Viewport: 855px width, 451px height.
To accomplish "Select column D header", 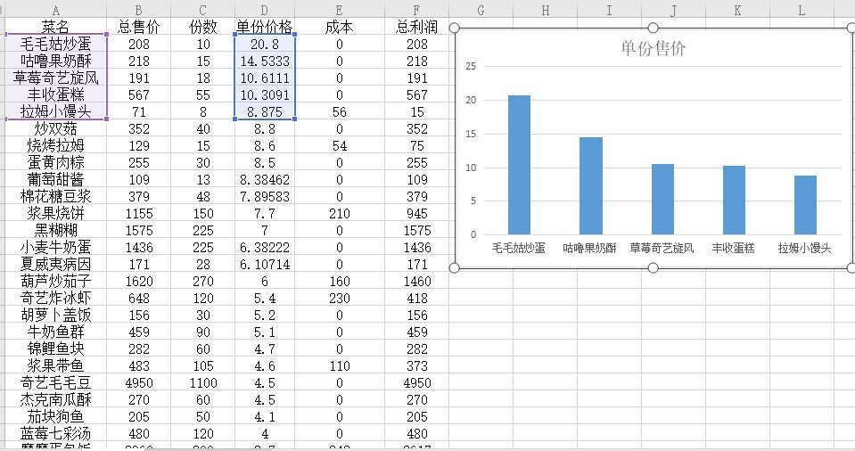I will [x=265, y=10].
